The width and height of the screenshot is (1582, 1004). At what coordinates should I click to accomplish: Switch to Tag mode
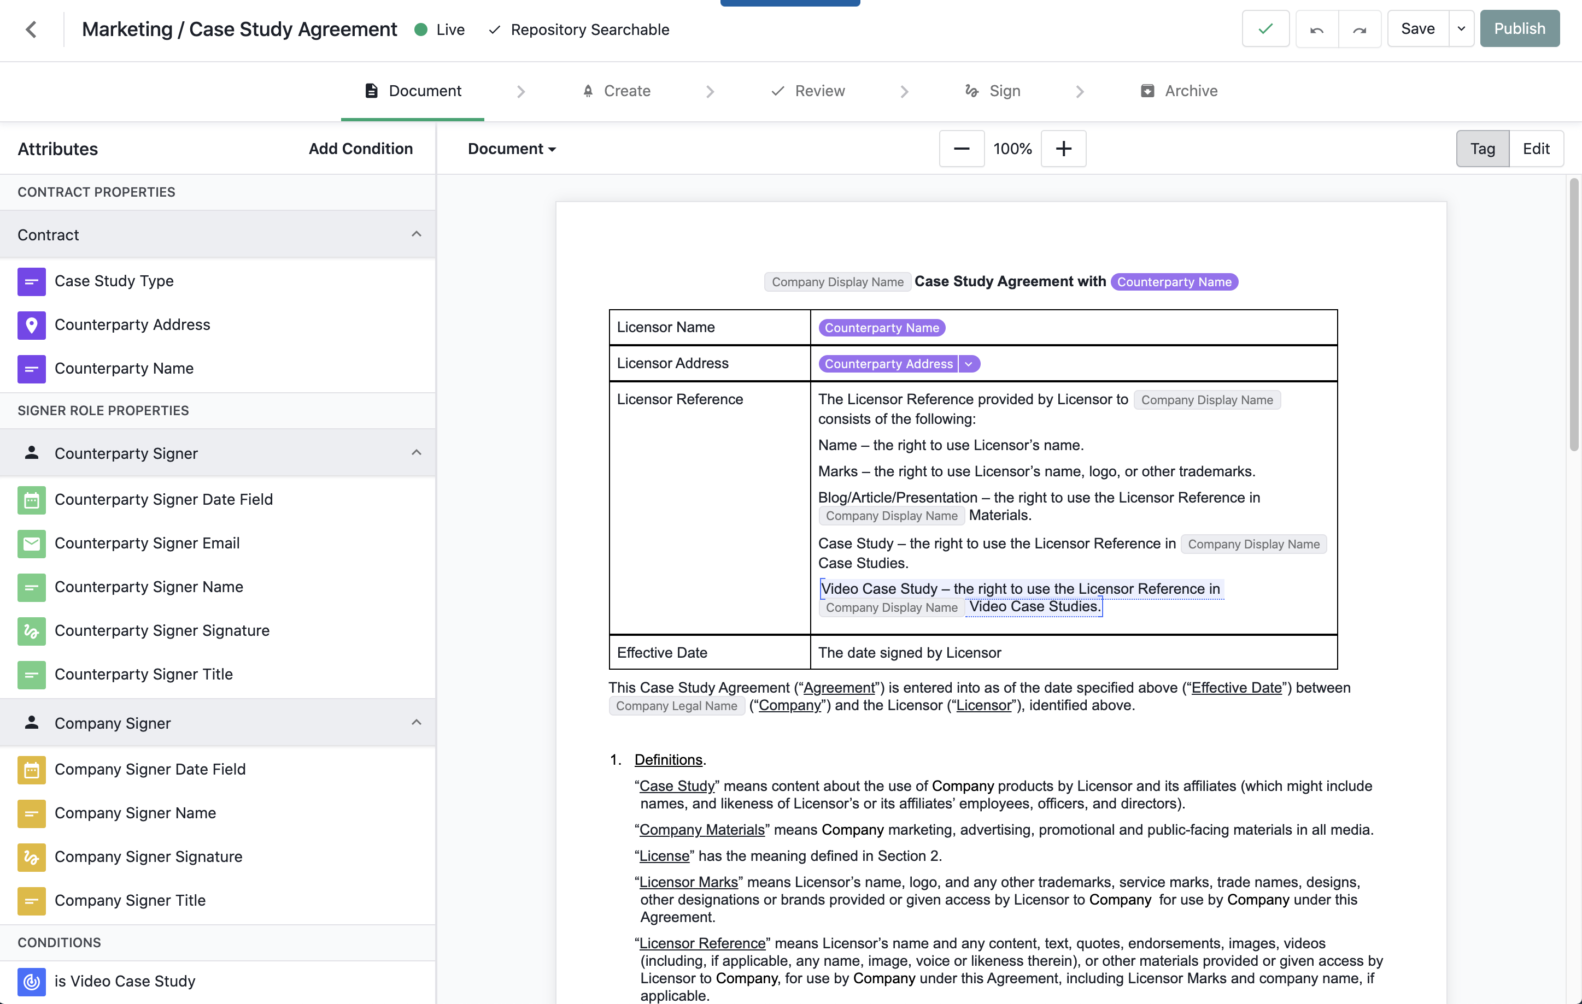pyautogui.click(x=1482, y=149)
